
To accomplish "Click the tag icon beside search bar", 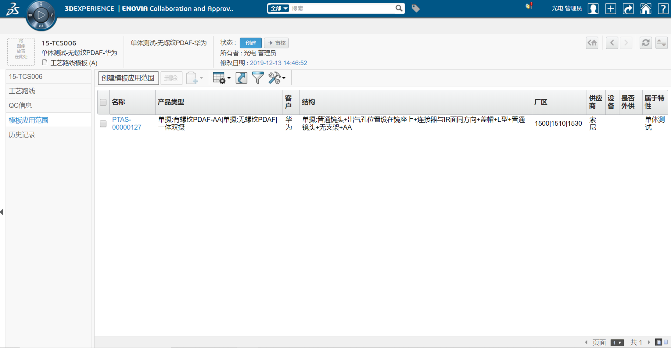I will 415,9.
